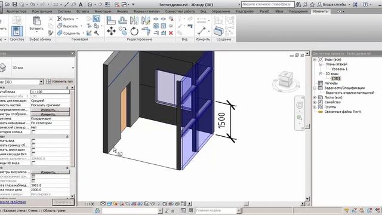This screenshot has width=382, height=215.
Task: Open the Системы ribbon tab
Action: tap(64, 11)
